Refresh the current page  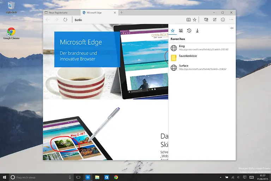coord(65,20)
